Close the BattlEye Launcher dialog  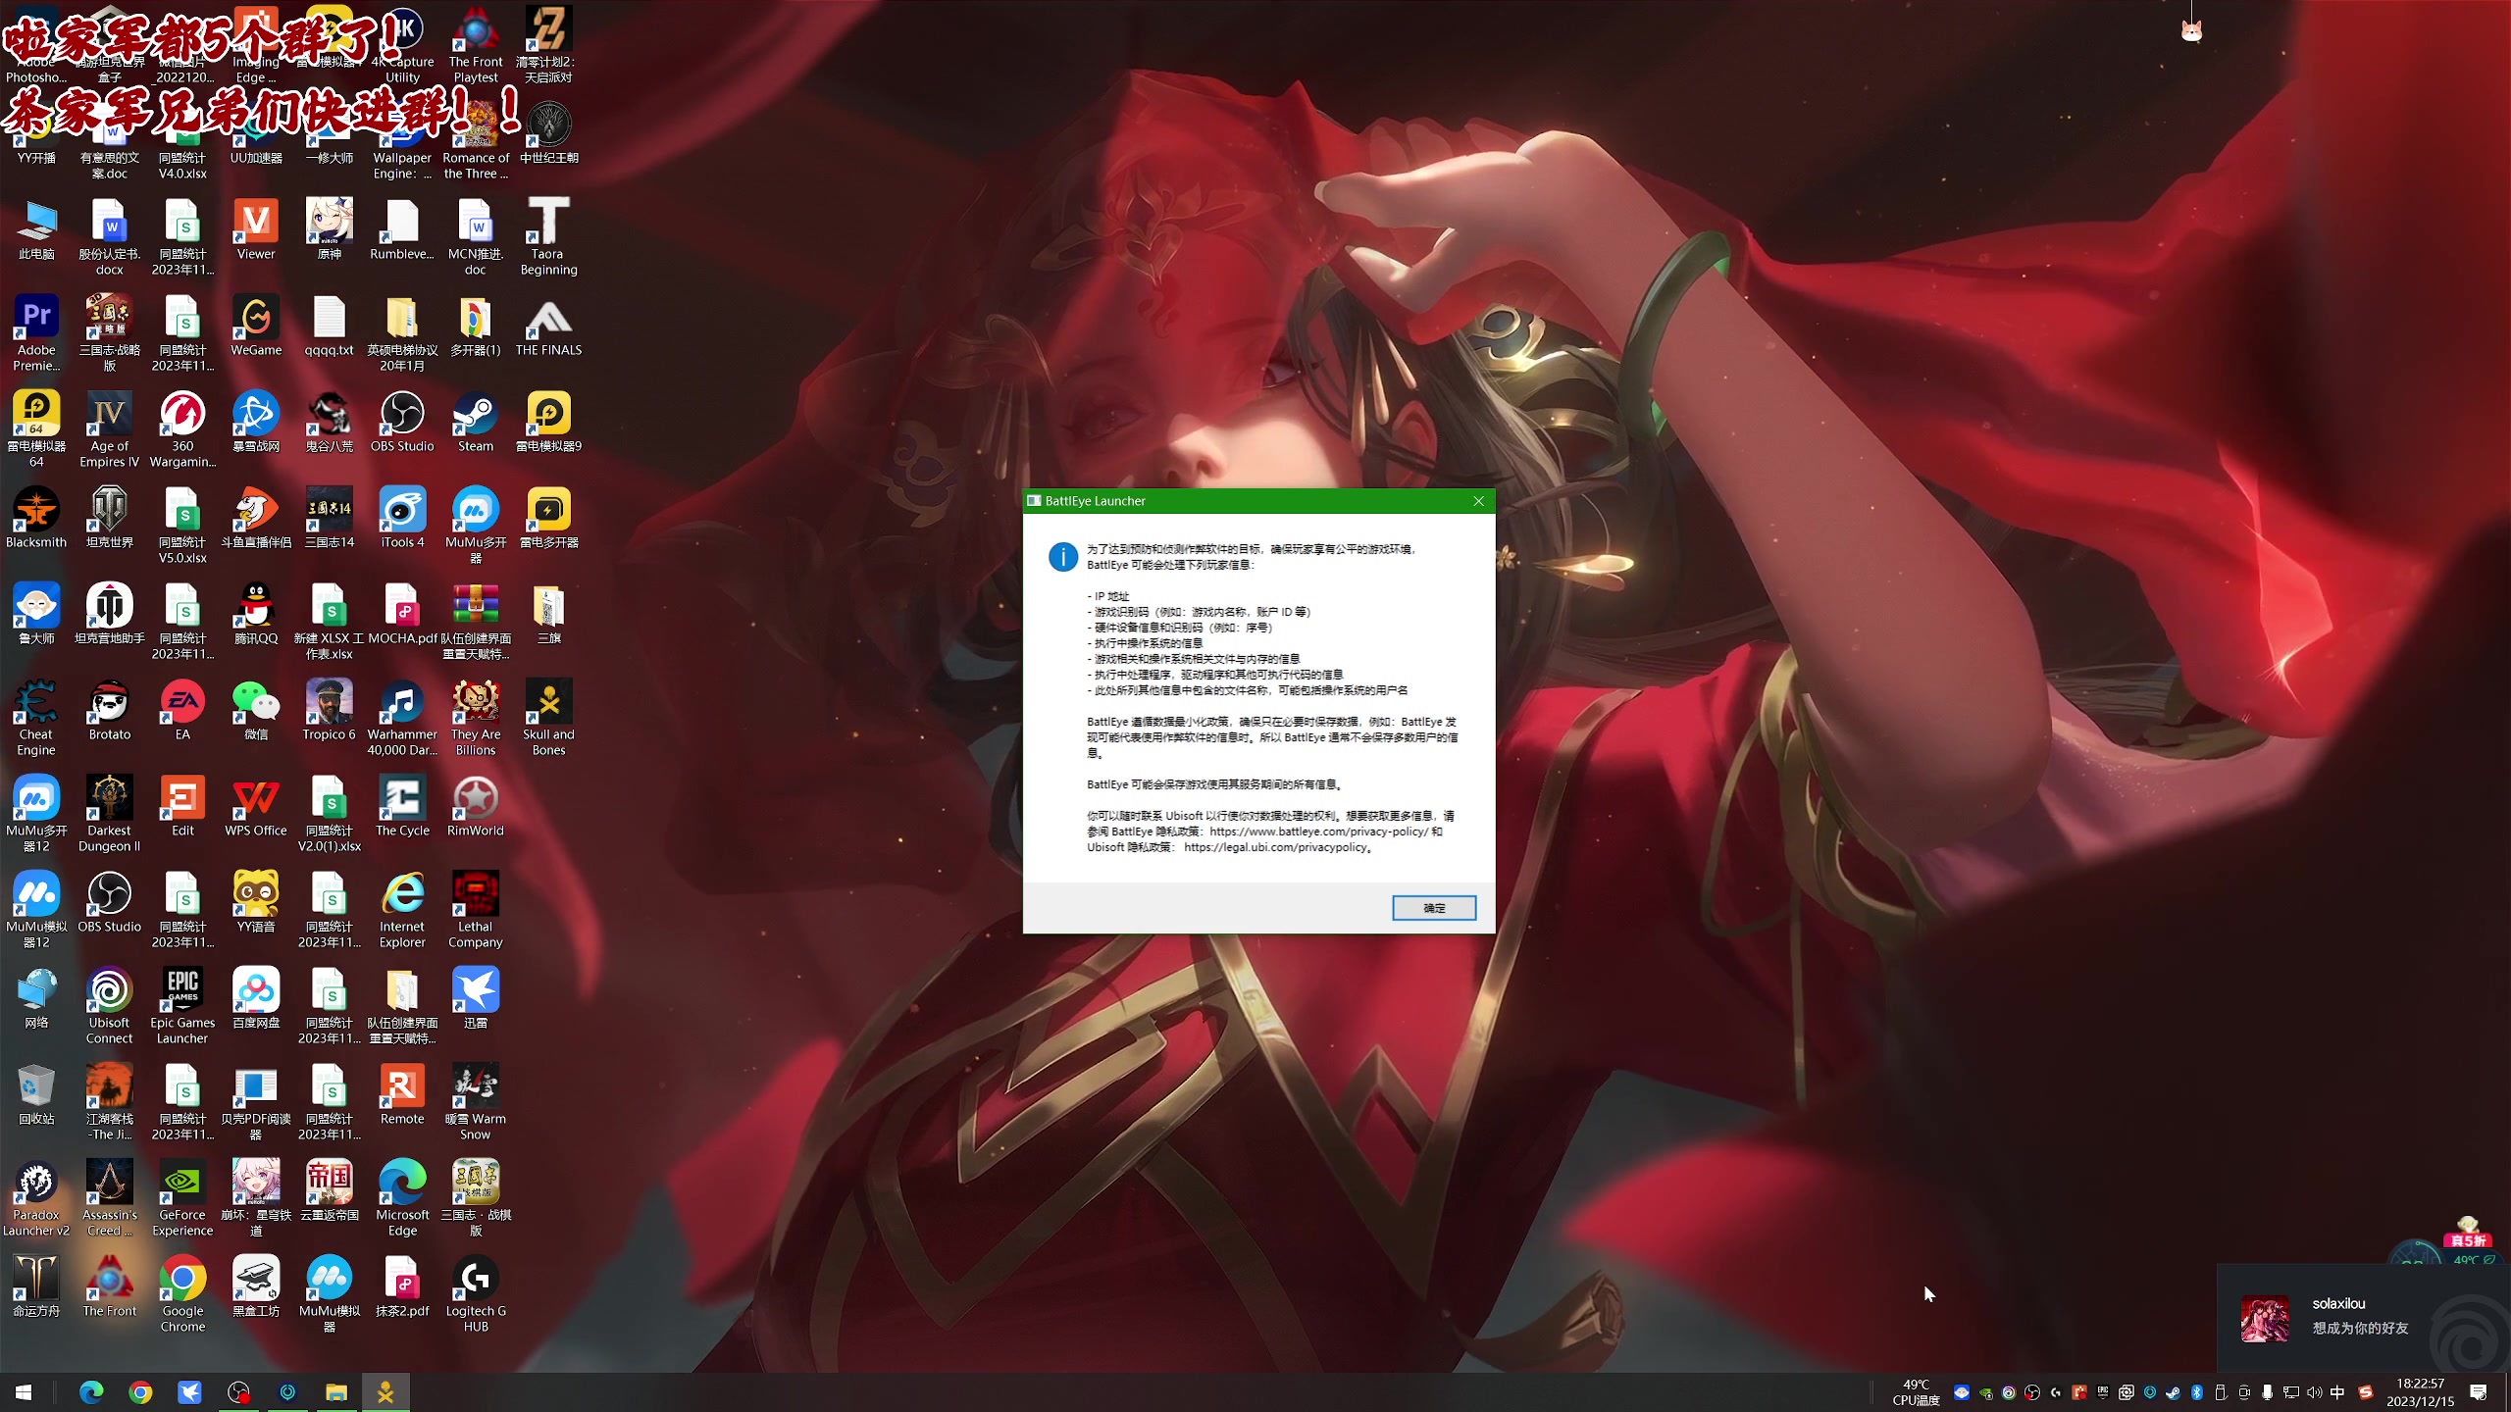coord(1478,501)
